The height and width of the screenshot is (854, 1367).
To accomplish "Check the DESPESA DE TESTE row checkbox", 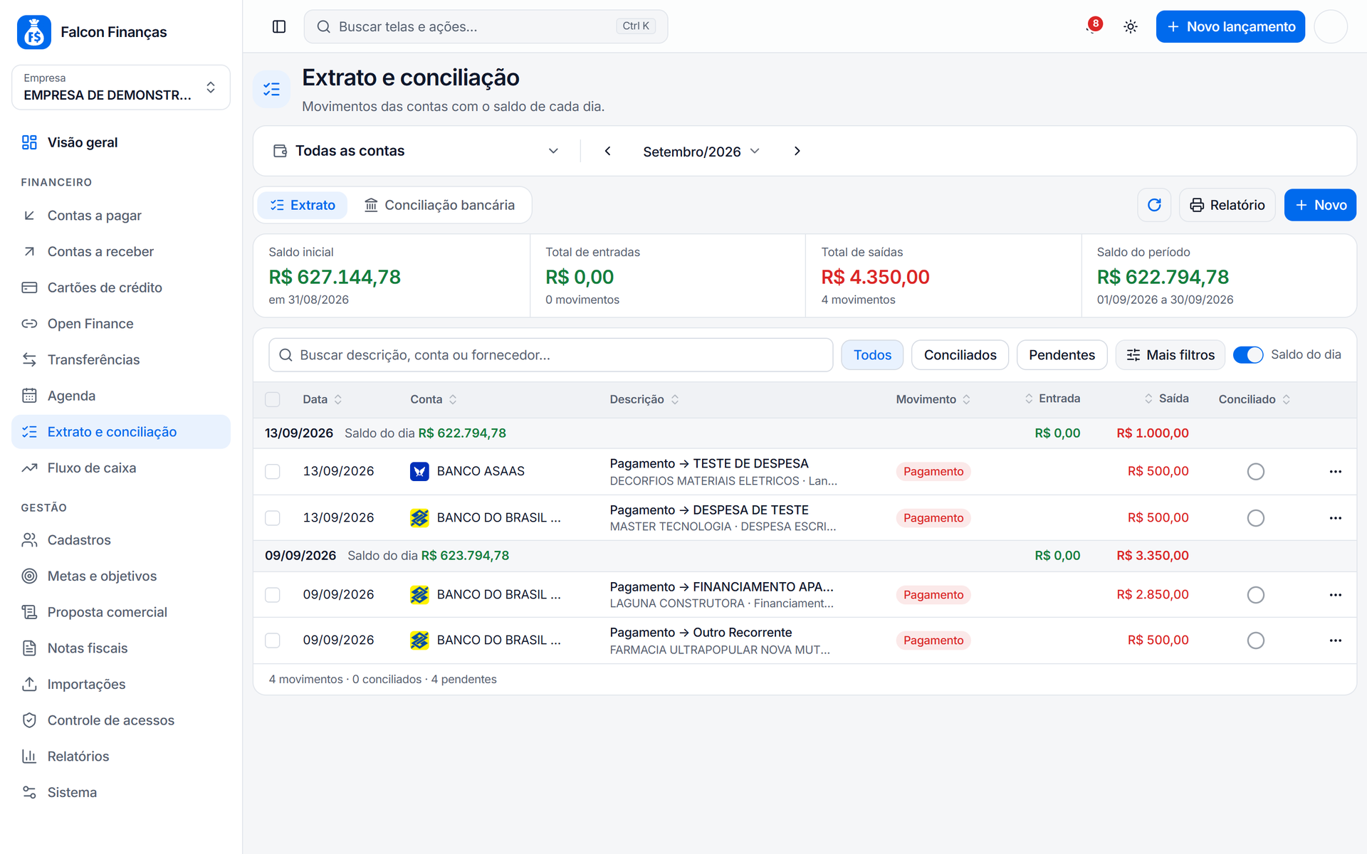I will 273,518.
